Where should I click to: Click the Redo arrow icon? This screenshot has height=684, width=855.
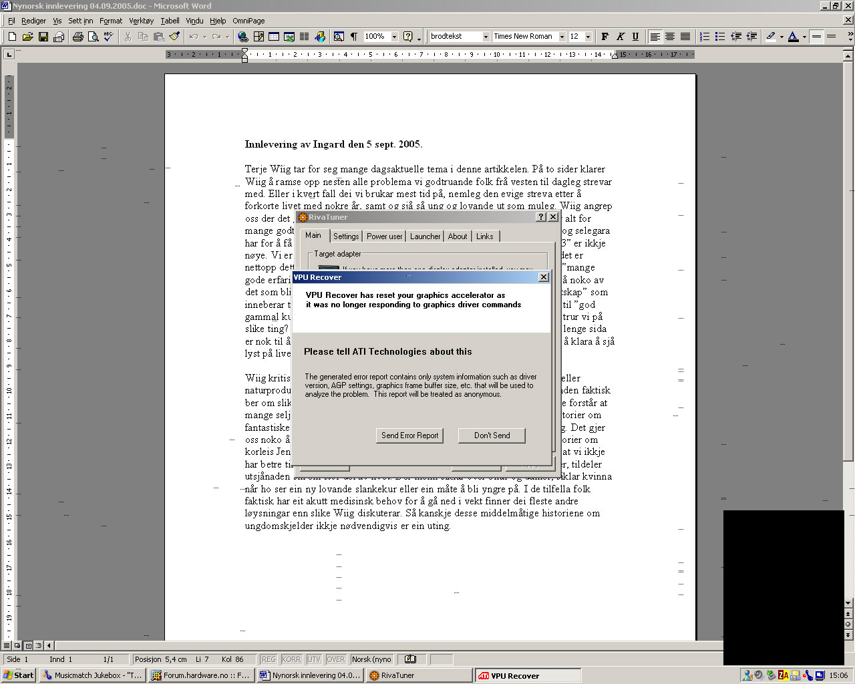216,37
